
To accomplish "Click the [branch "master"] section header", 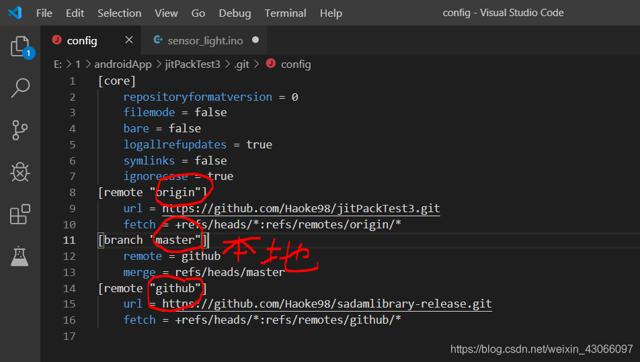I will tap(153, 240).
